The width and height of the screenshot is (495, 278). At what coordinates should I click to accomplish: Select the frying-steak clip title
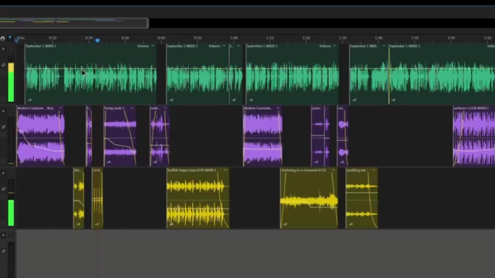(x=115, y=108)
